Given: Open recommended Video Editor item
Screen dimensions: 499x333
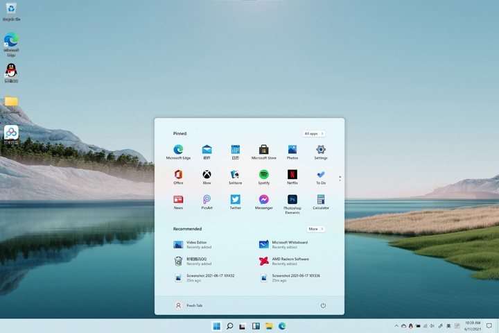Looking at the screenshot, I should click(194, 244).
